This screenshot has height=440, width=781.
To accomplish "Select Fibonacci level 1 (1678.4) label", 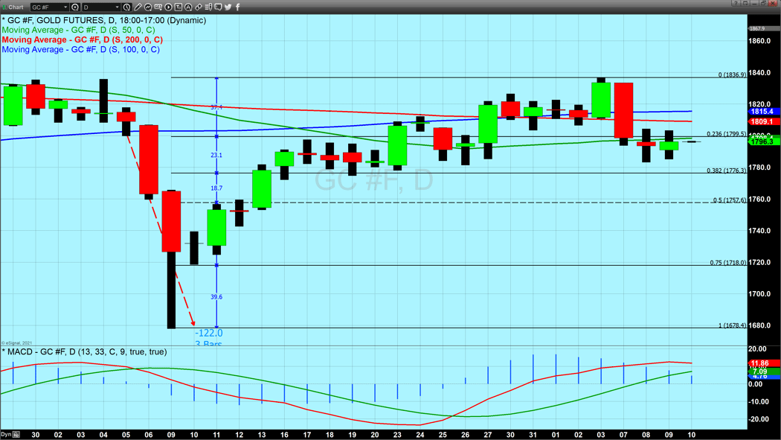I will pos(732,325).
